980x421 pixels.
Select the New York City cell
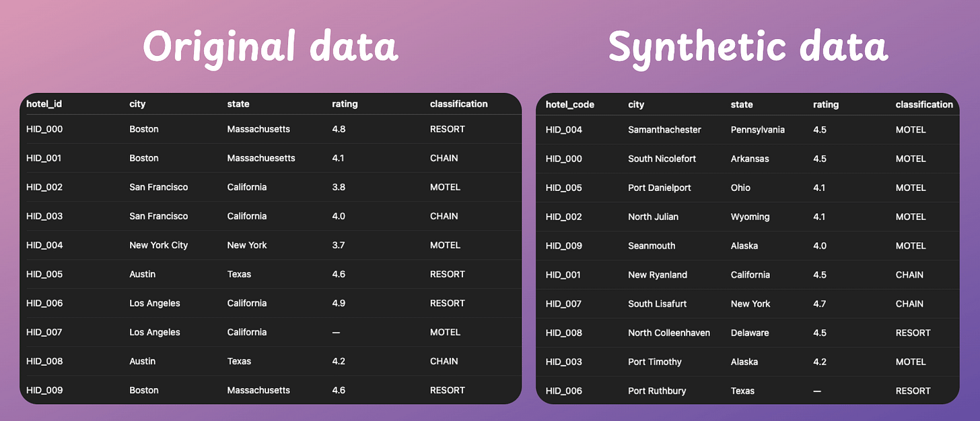[x=158, y=245]
